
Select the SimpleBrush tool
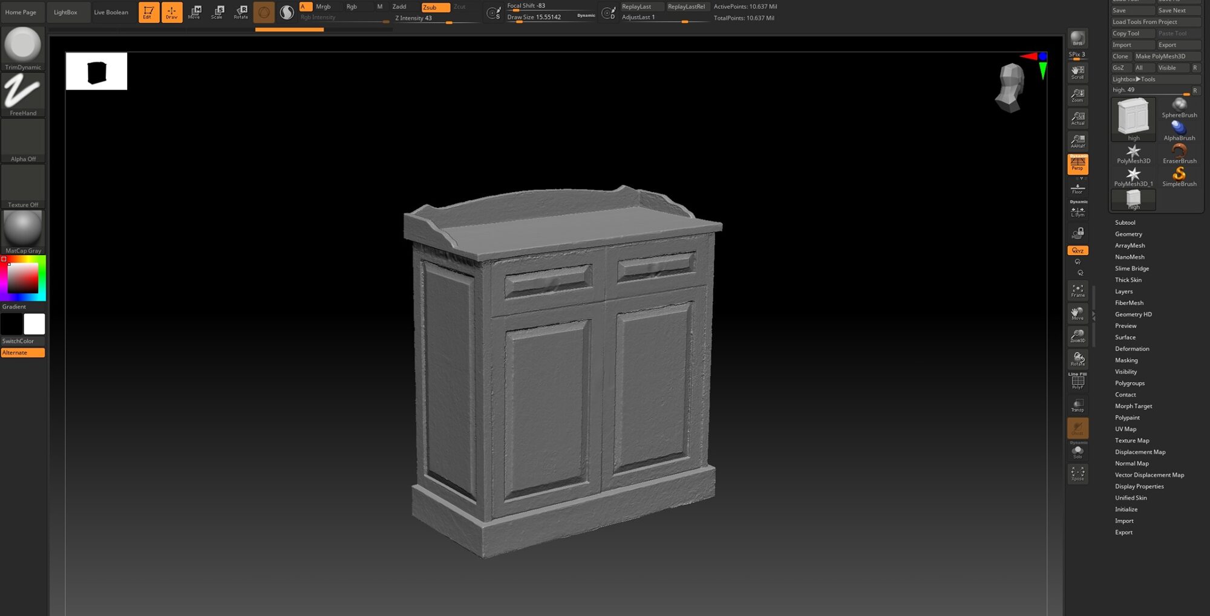point(1179,174)
